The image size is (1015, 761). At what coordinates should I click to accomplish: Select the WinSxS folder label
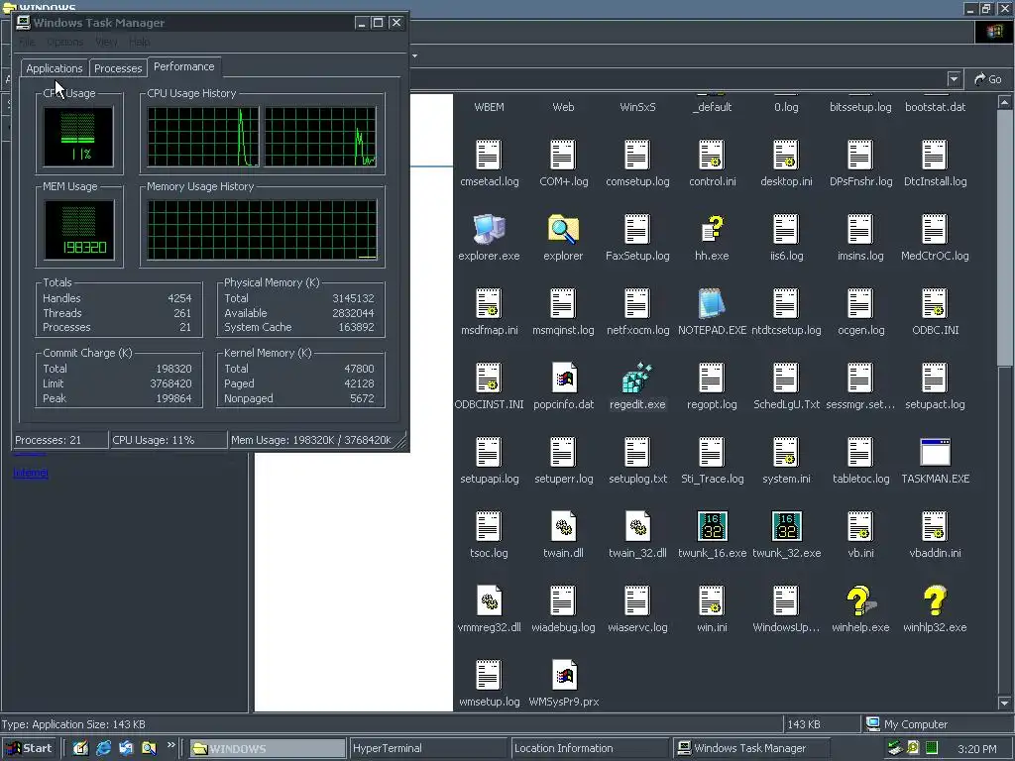pos(637,107)
